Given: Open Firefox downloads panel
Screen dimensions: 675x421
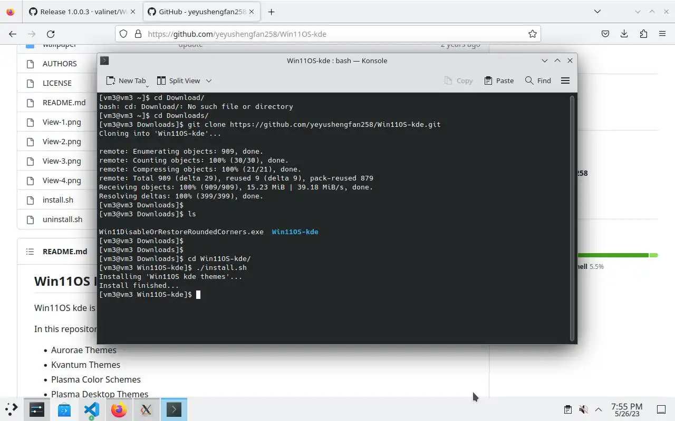Looking at the screenshot, I should tap(624, 34).
